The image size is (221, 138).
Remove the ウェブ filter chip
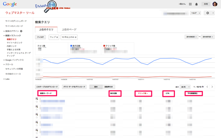tap(57, 37)
